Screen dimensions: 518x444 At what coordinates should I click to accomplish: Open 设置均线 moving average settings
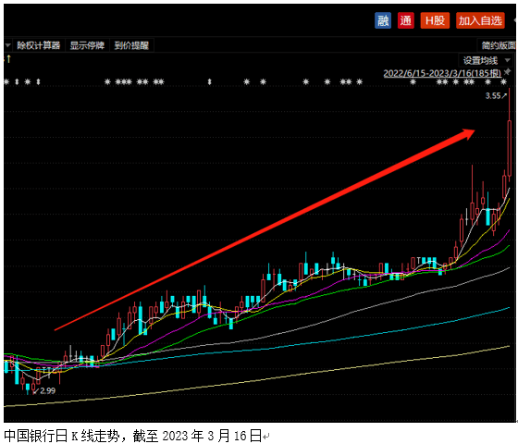click(480, 60)
